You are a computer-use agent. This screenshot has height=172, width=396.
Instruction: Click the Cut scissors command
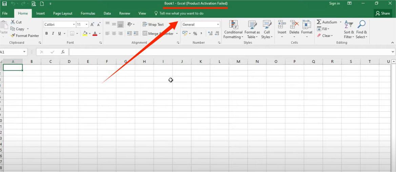click(16, 22)
